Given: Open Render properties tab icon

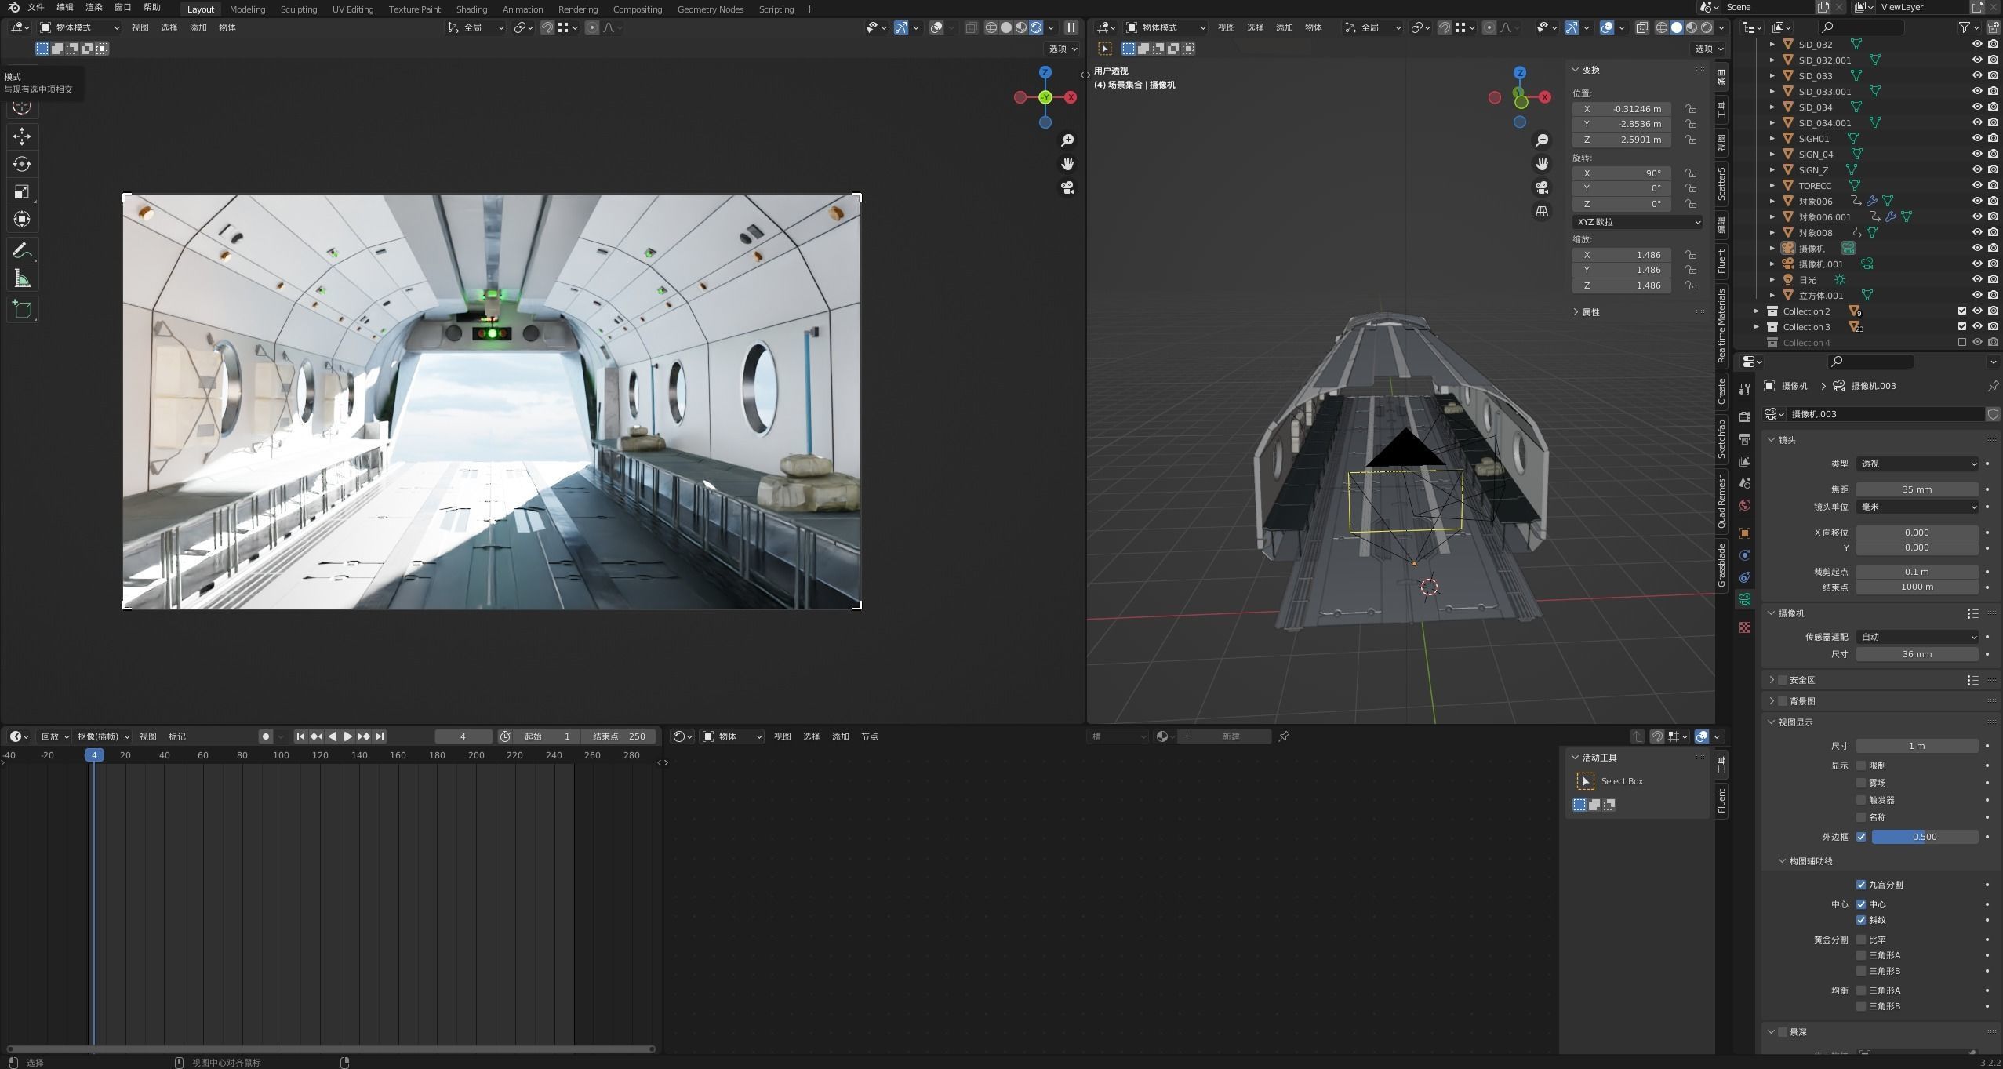Looking at the screenshot, I should point(1745,416).
